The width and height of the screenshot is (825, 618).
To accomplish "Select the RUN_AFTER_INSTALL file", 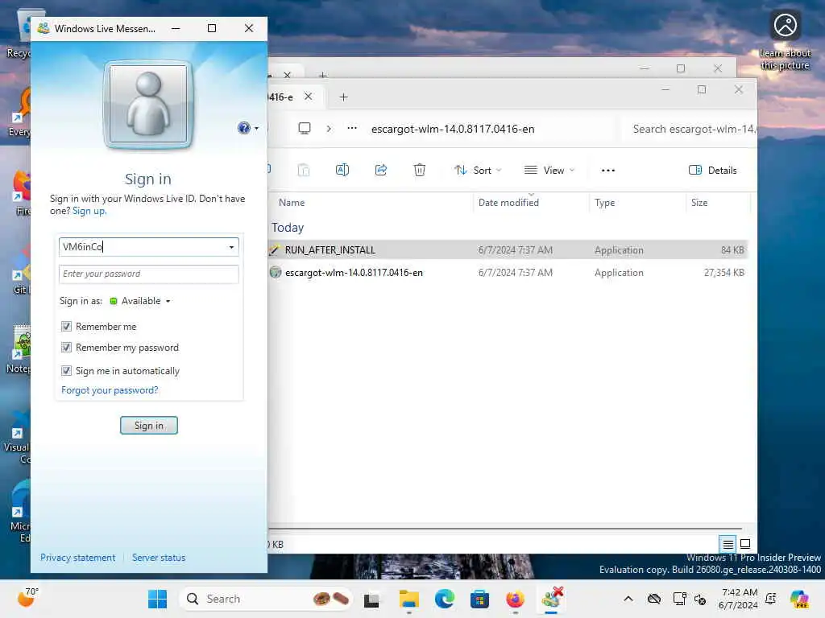I will [x=508, y=249].
